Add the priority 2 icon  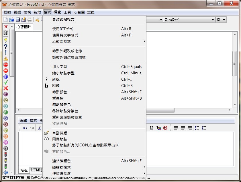[6, 100]
